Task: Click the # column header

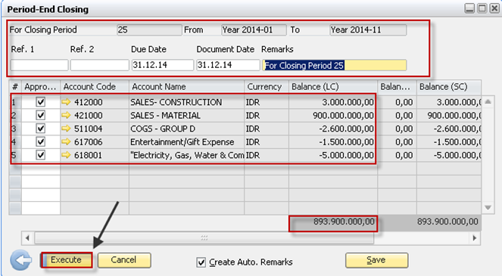Action: [x=15, y=87]
